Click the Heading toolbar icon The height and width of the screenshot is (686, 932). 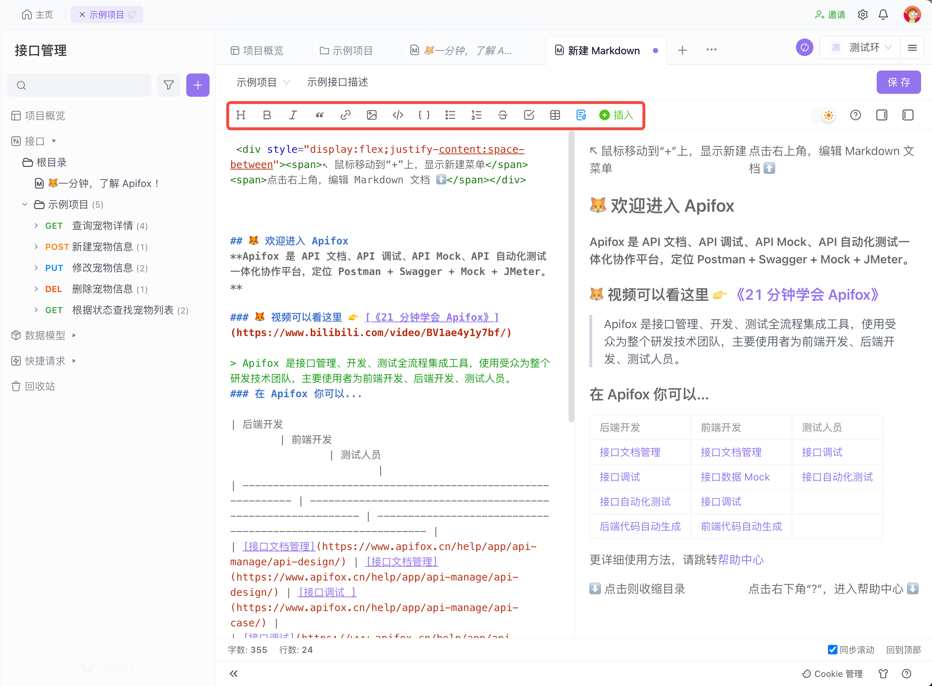pos(241,115)
